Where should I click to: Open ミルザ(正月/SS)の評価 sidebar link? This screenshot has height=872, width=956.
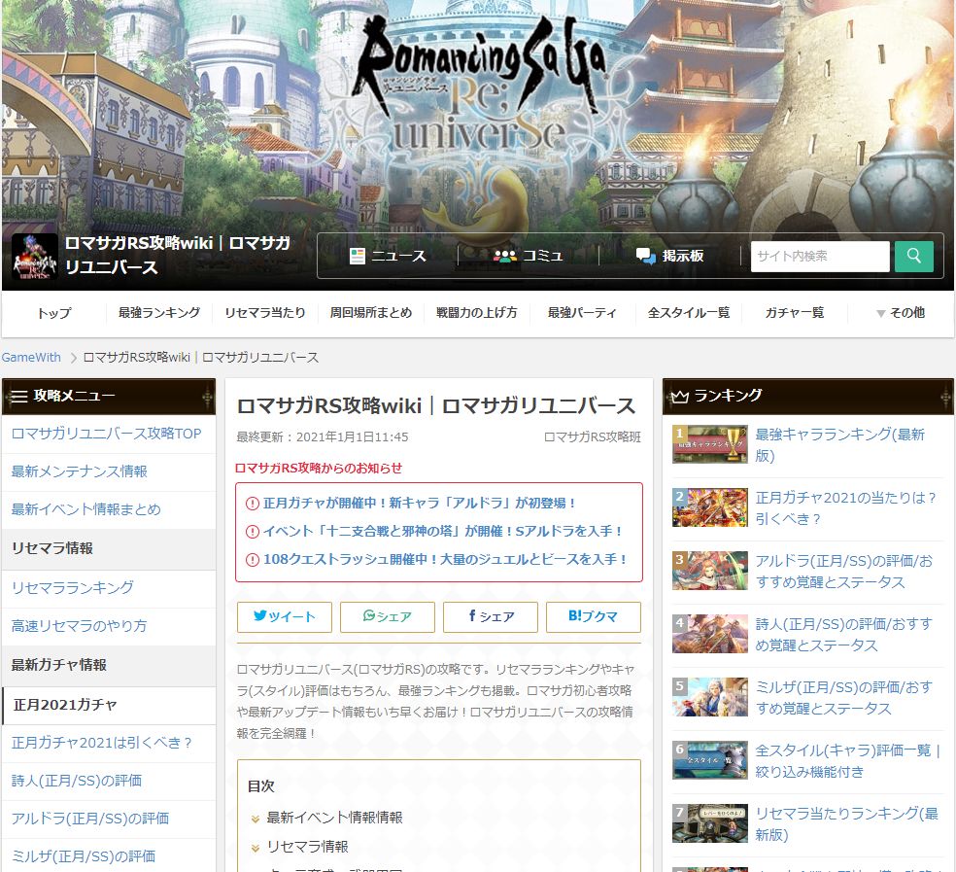click(84, 856)
